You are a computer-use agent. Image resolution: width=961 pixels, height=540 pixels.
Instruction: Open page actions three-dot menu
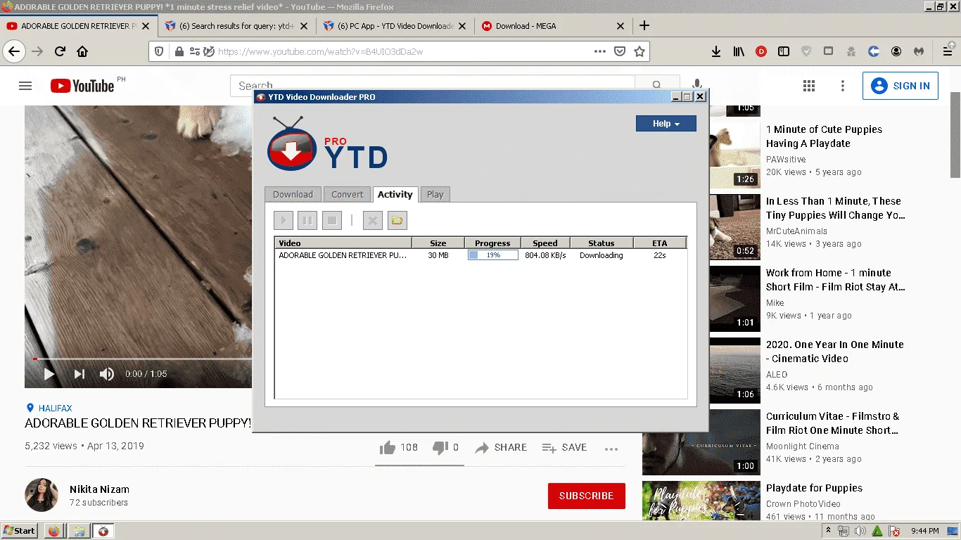[600, 51]
